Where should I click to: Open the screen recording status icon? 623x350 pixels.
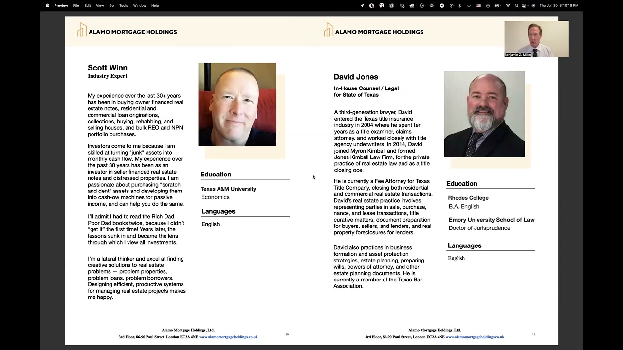point(488,5)
